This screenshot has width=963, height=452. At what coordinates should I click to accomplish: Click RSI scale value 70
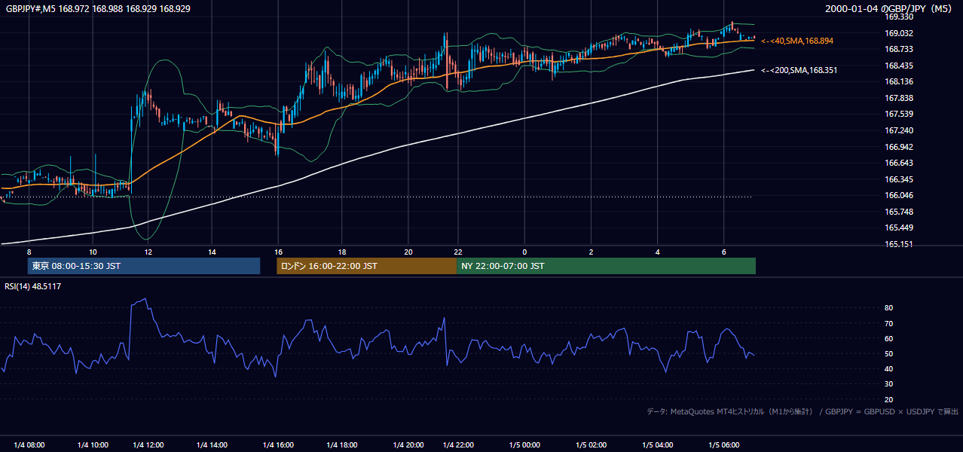tap(888, 323)
